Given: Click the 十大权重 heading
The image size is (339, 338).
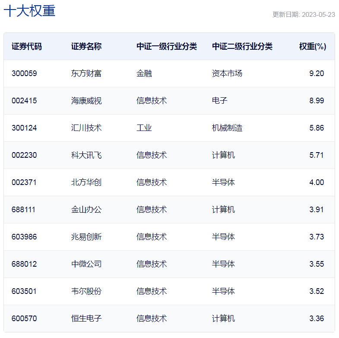Looking at the screenshot, I should [29, 11].
